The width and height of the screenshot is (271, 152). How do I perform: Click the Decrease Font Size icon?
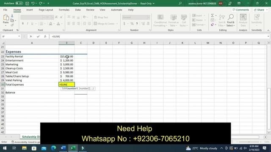pyautogui.click(x=61, y=17)
